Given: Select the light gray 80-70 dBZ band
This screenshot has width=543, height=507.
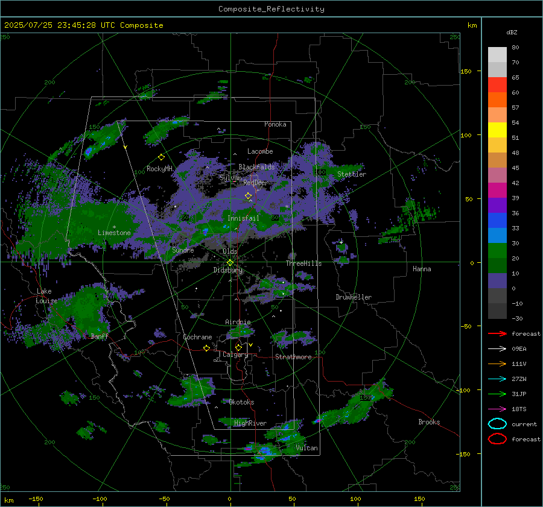Looking at the screenshot, I should (x=497, y=55).
